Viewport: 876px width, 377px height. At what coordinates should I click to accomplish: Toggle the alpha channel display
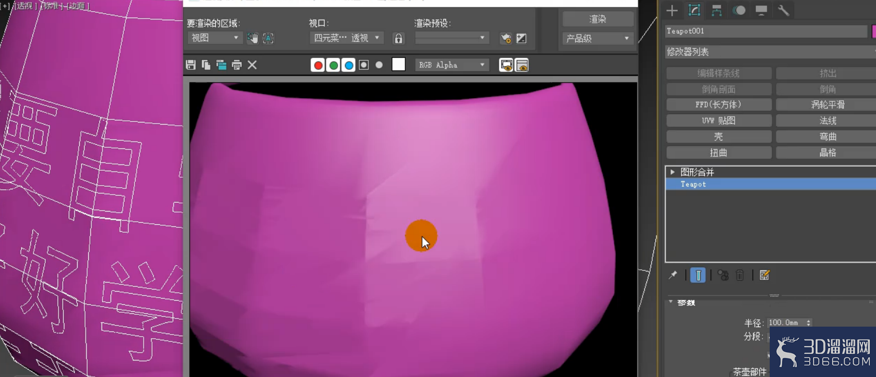(x=364, y=65)
